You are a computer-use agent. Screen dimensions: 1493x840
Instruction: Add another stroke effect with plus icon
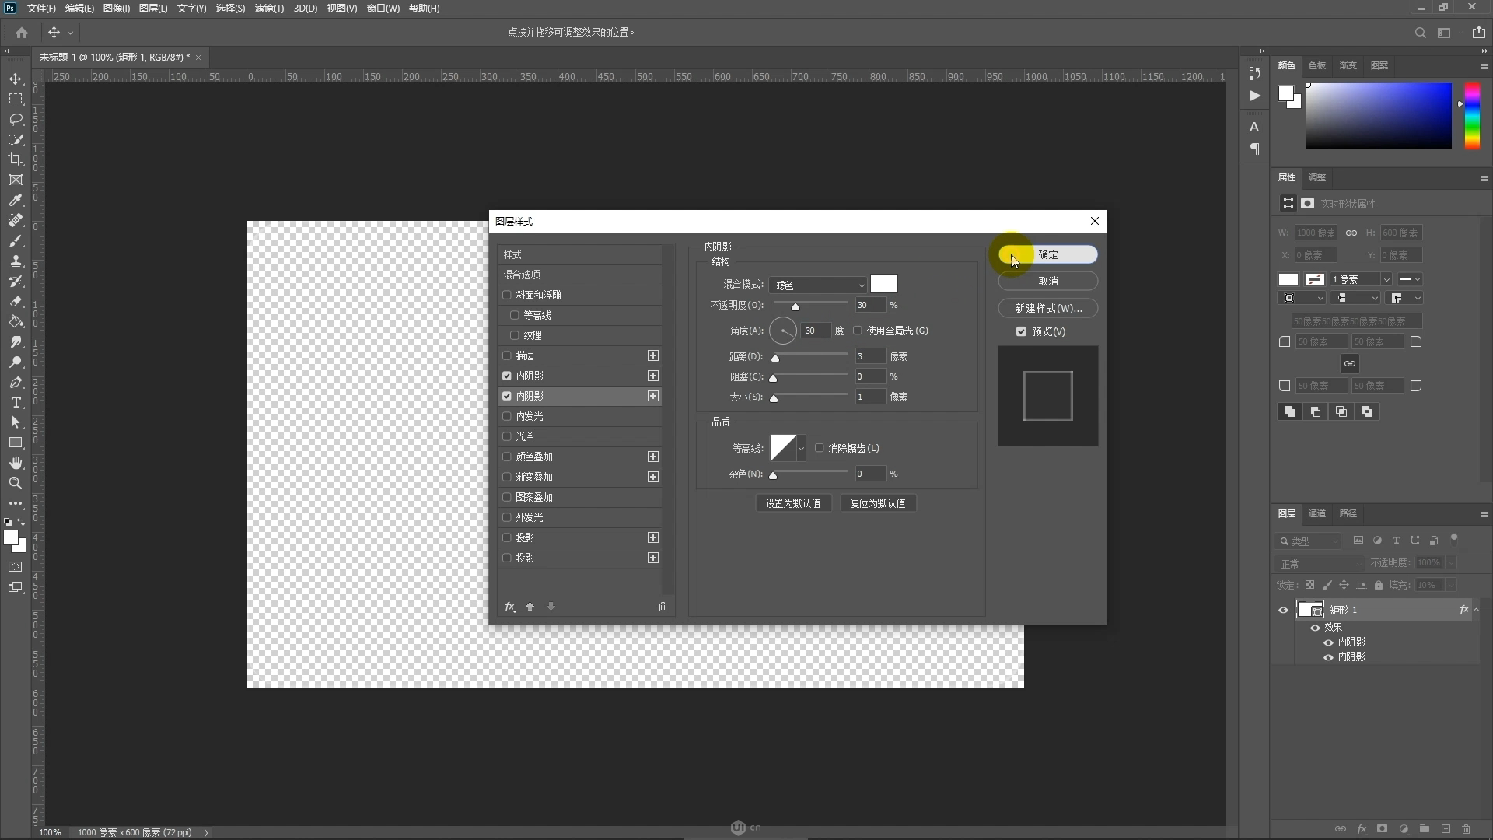(653, 355)
